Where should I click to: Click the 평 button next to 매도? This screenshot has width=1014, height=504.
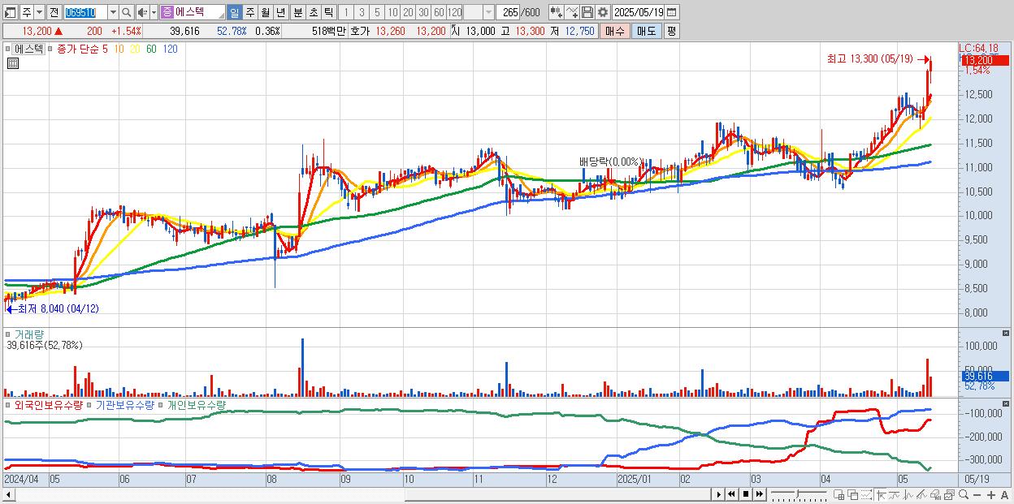click(x=671, y=31)
